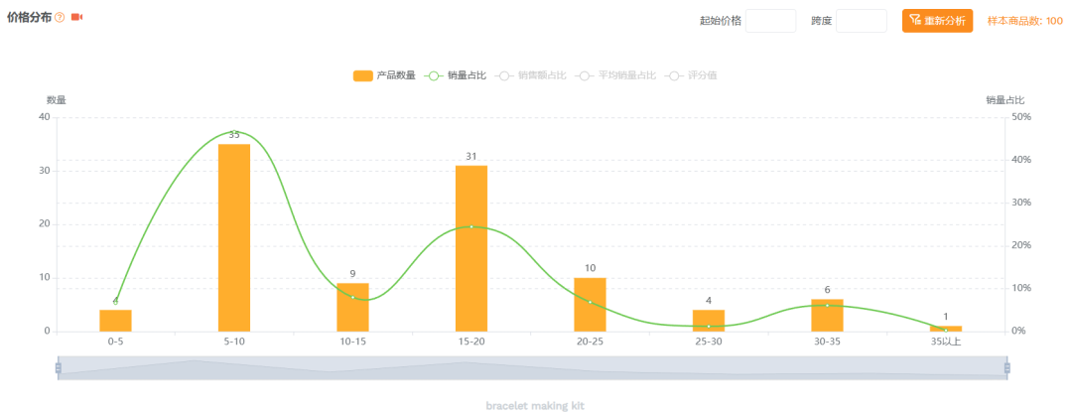Open the red video tutorial icon
The height and width of the screenshot is (415, 1072).
[x=76, y=17]
